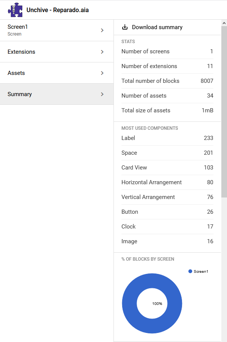Click the Card View component row
227x342 pixels.
pyautogui.click(x=167, y=168)
